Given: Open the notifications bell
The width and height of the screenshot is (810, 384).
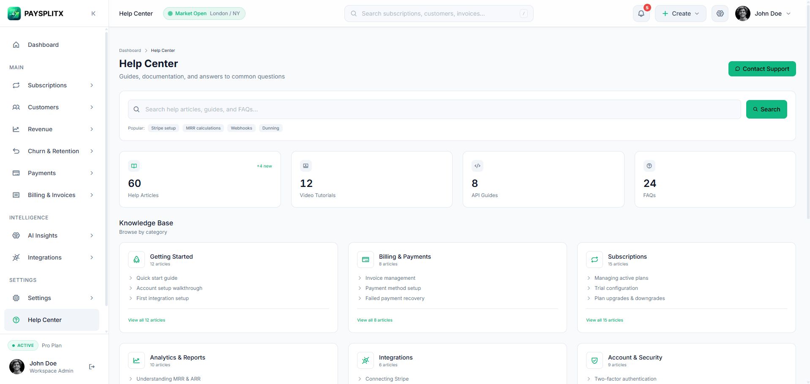Looking at the screenshot, I should coord(641,14).
